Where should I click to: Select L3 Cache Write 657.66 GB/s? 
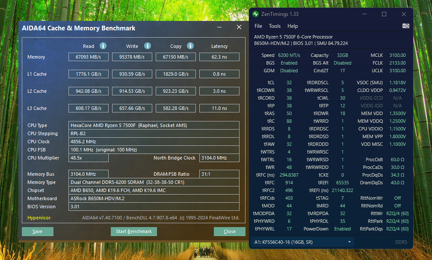click(132, 108)
